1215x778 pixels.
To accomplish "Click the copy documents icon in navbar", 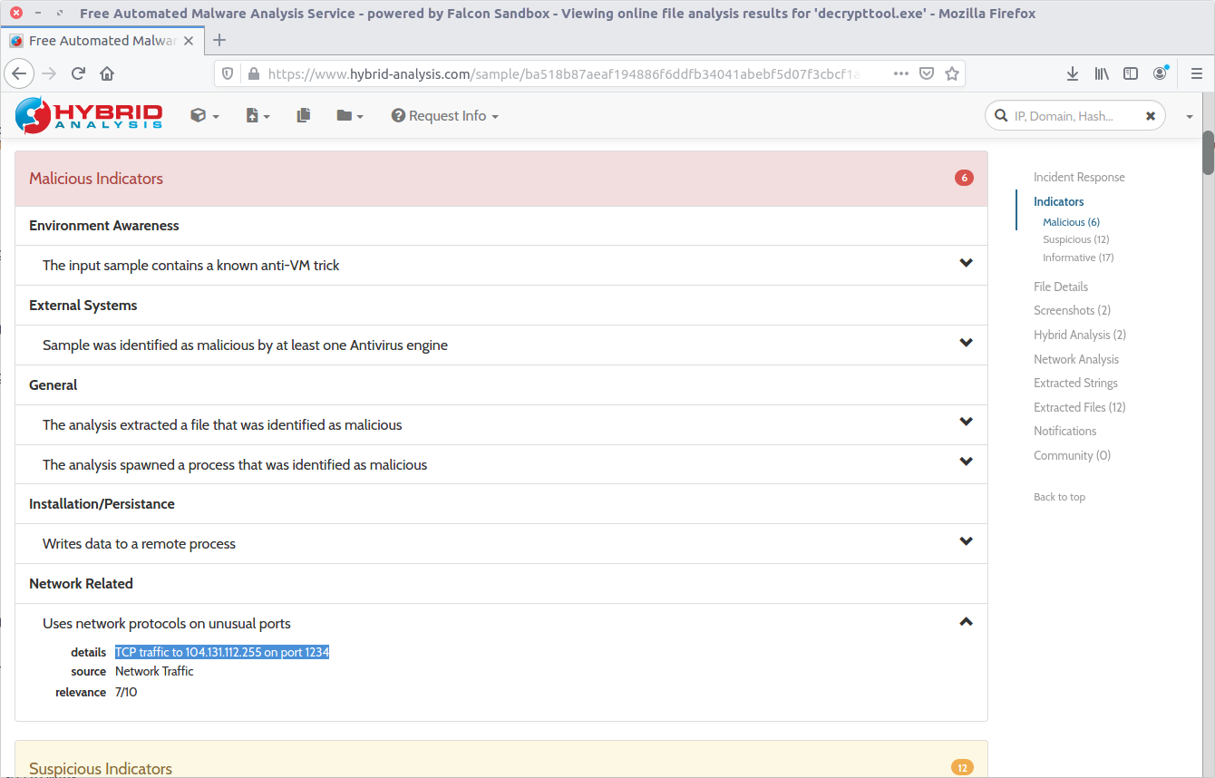I will click(x=304, y=115).
